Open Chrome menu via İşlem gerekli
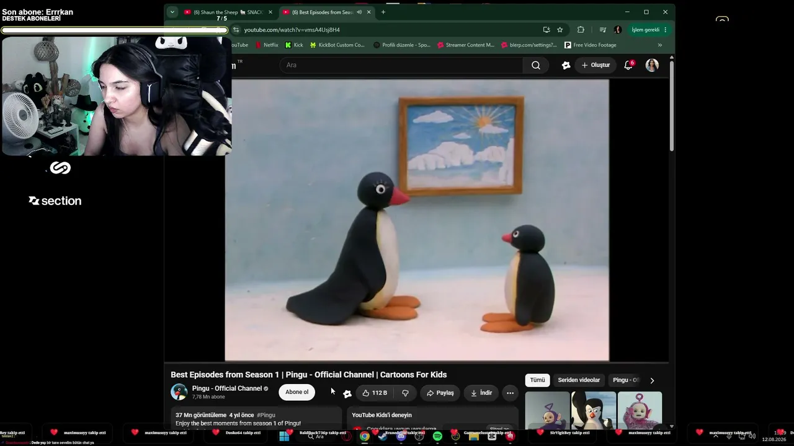 [648, 30]
